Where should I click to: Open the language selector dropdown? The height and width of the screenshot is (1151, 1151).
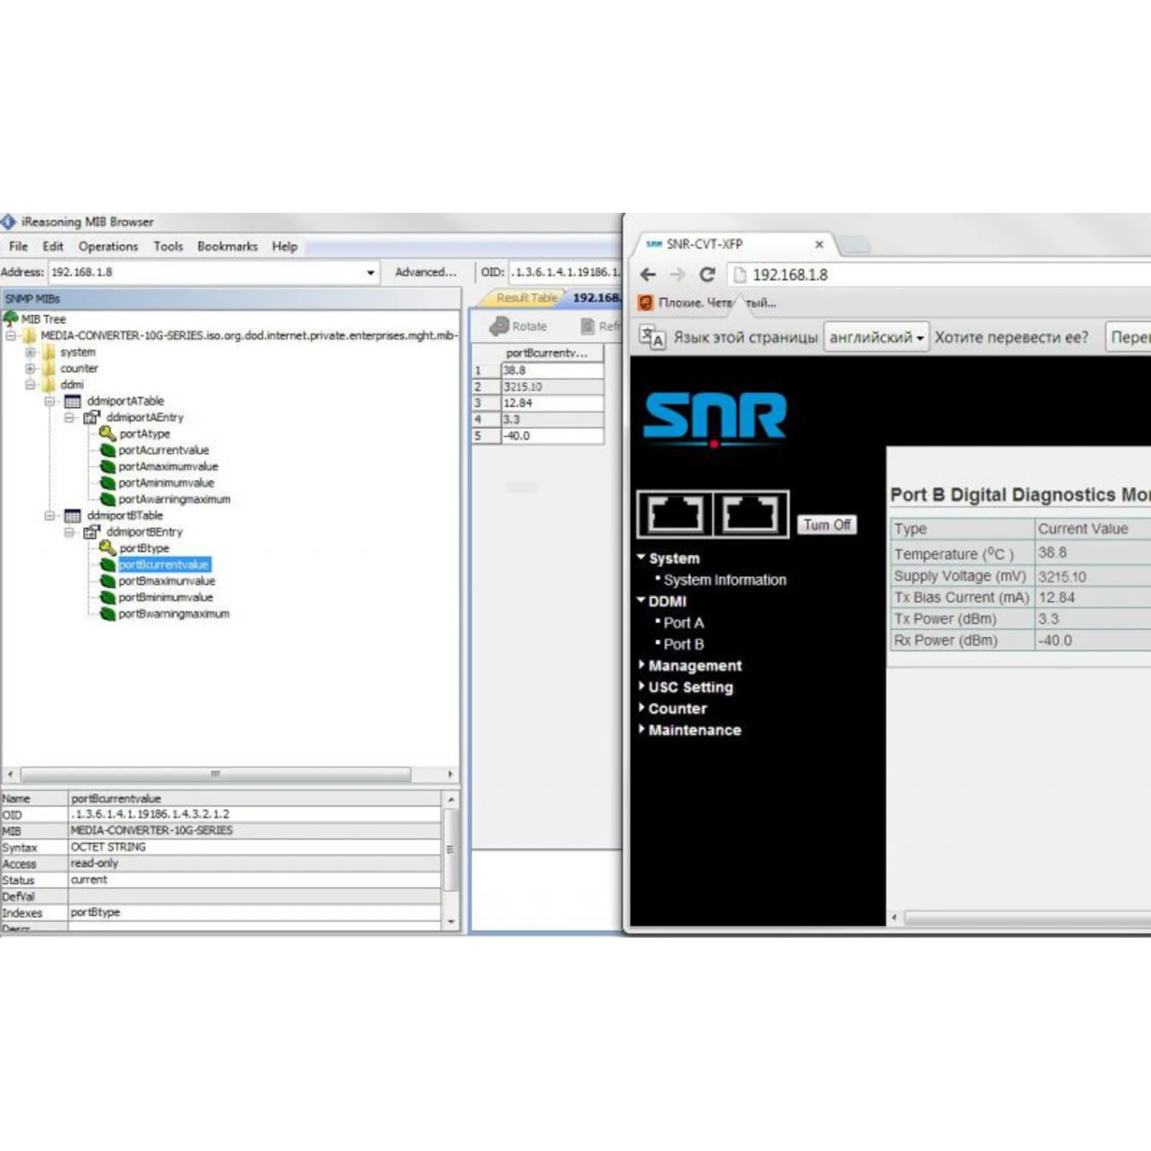click(x=876, y=338)
